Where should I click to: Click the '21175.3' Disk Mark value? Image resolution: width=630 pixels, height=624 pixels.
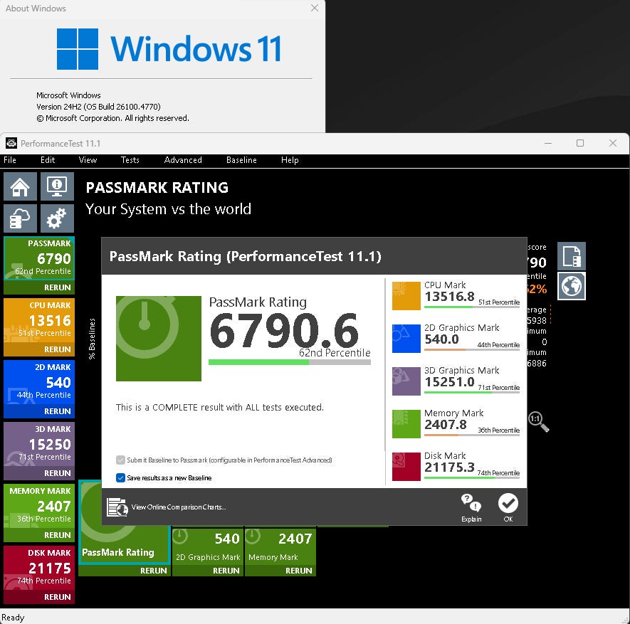(x=450, y=467)
